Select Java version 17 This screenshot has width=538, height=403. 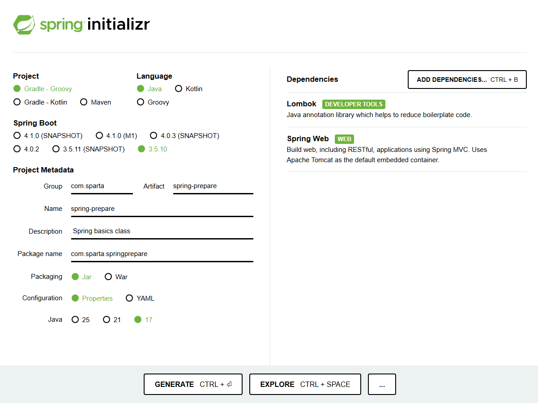point(143,319)
